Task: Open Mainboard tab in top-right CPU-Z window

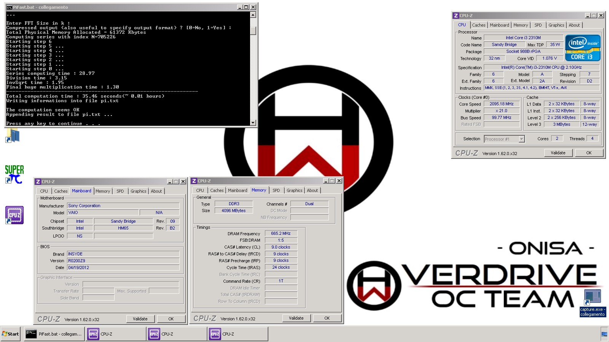Action: coord(499,25)
